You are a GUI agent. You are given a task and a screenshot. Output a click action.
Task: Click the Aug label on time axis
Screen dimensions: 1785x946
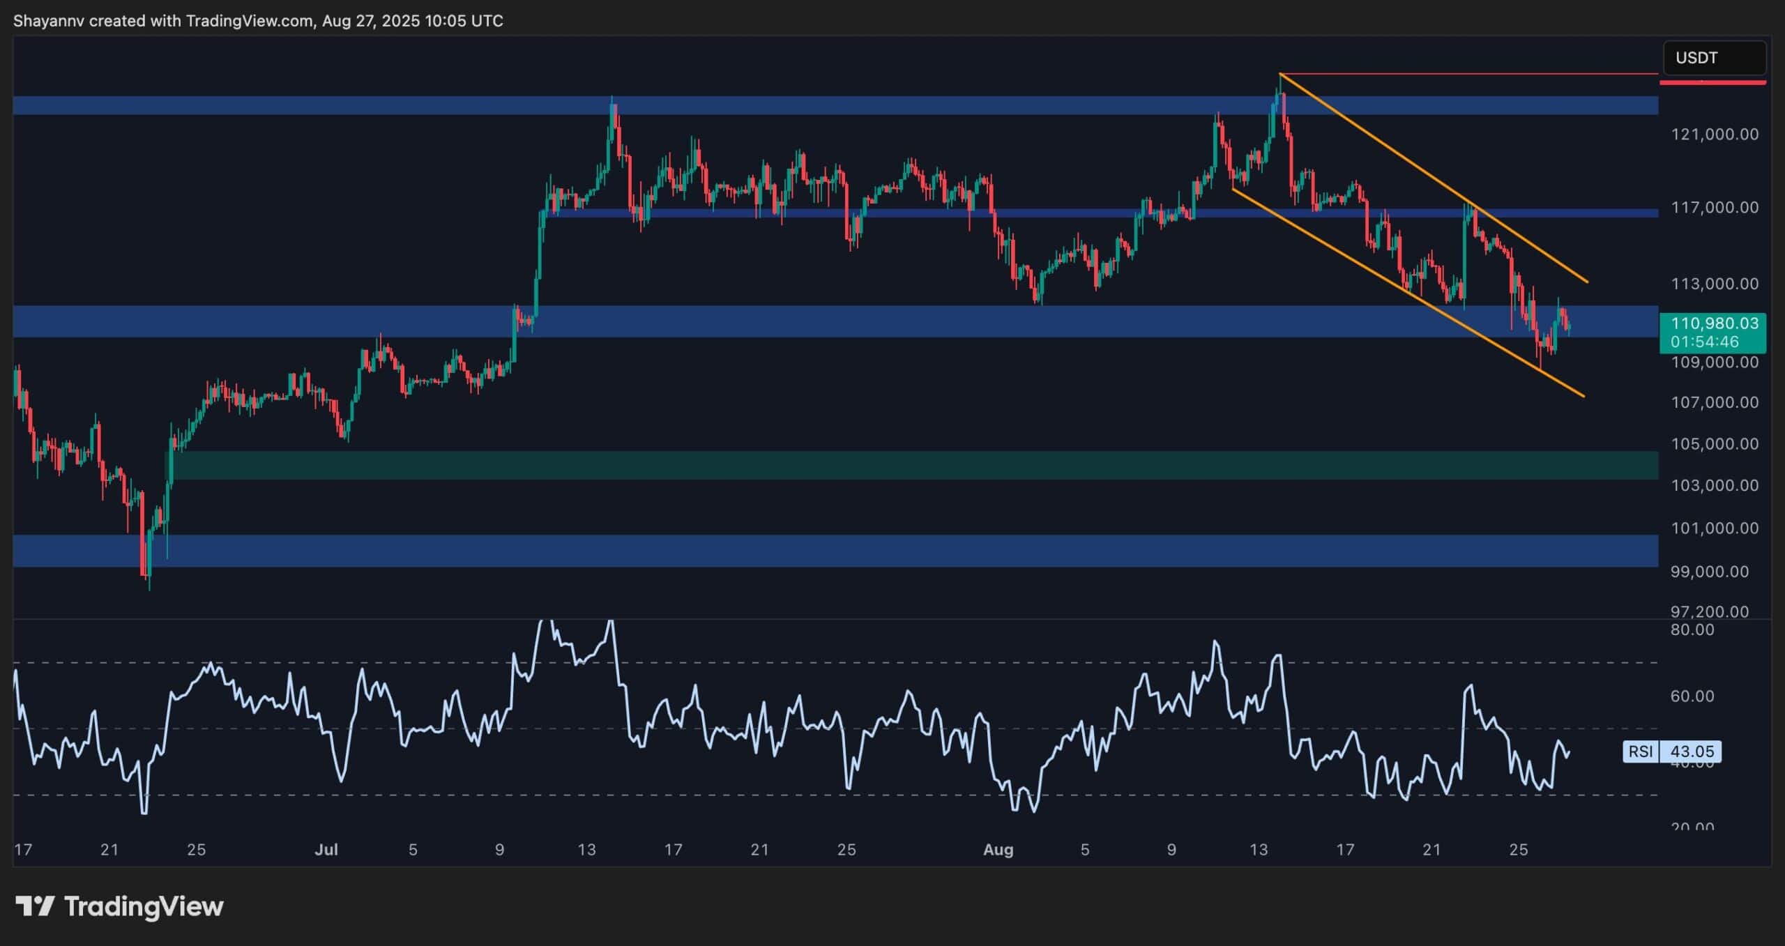click(x=997, y=849)
